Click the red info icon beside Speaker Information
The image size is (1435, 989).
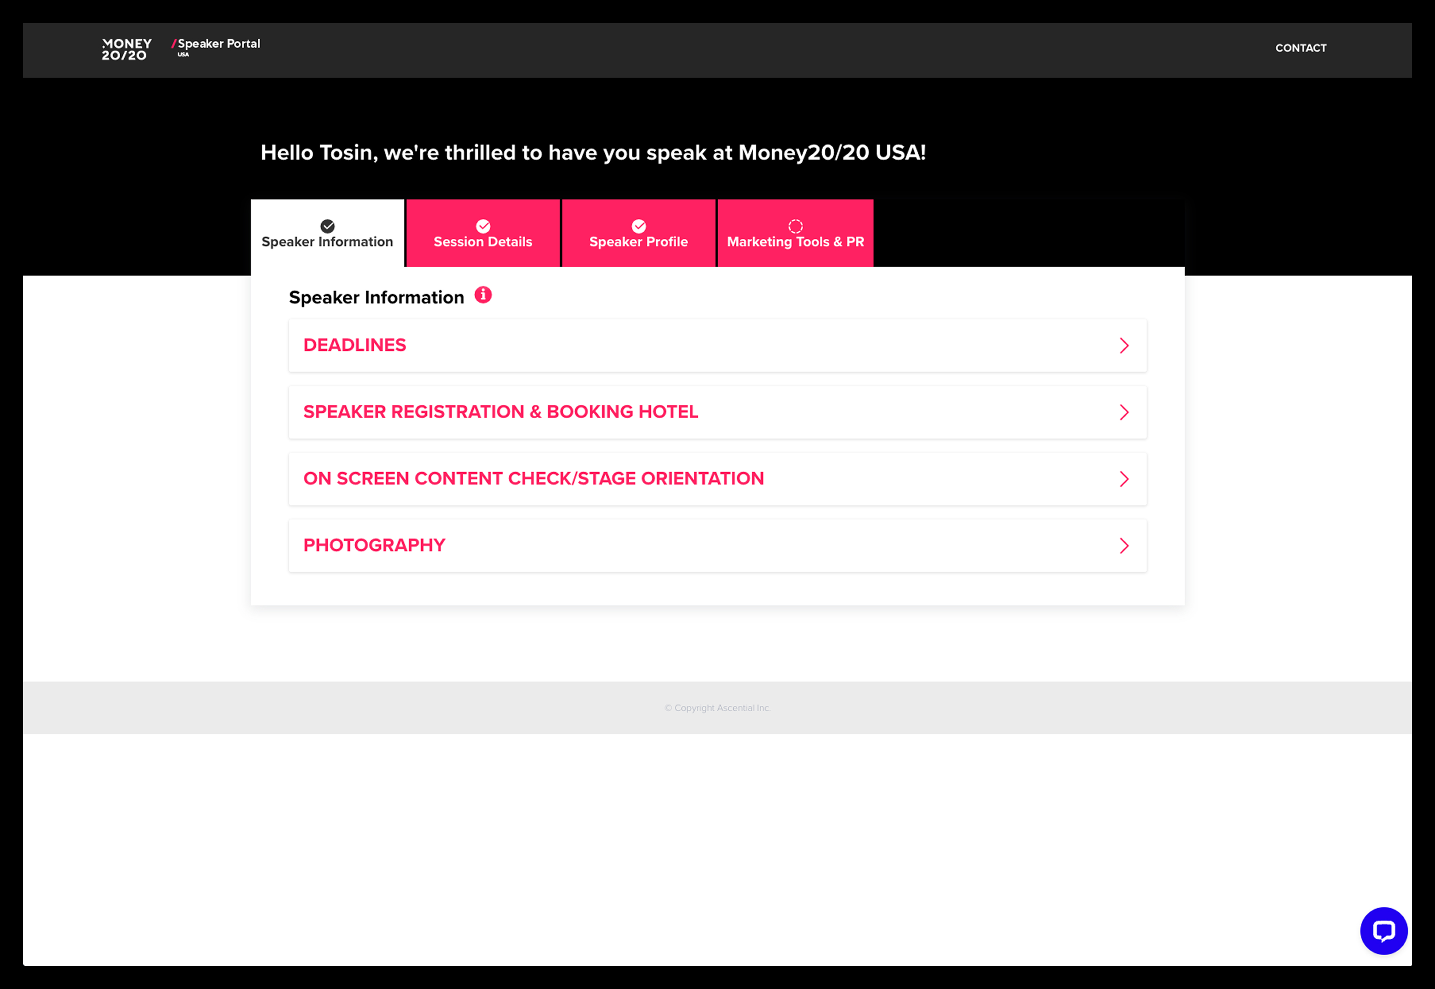coord(483,295)
